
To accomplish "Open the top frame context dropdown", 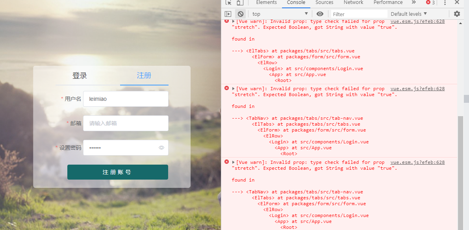I will tap(280, 14).
